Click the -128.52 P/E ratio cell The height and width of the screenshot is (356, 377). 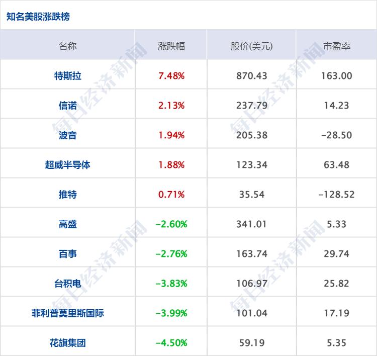(336, 195)
